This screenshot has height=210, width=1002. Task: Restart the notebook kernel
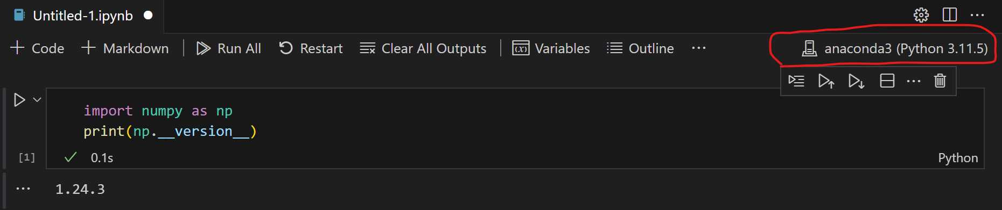(311, 48)
